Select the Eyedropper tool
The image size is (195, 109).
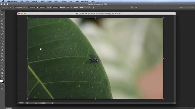[x=2, y=31]
